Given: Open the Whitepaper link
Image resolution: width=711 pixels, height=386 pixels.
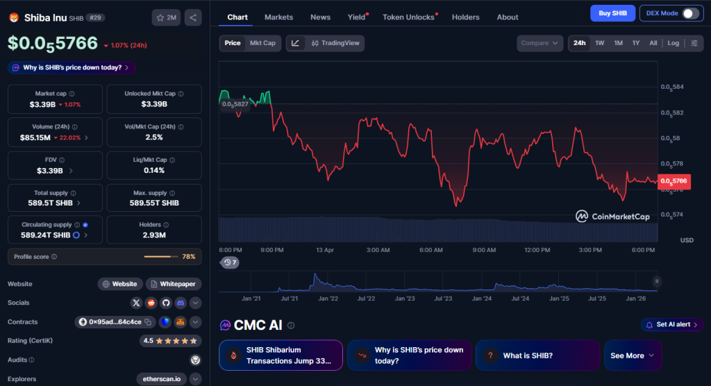Looking at the screenshot, I should (x=174, y=284).
